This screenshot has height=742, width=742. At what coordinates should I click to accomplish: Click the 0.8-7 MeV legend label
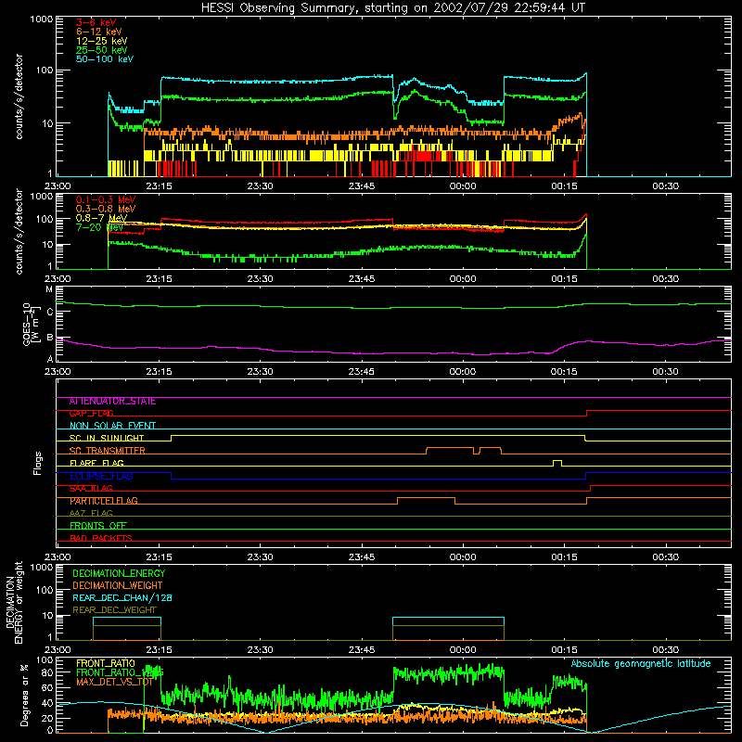click(x=101, y=218)
